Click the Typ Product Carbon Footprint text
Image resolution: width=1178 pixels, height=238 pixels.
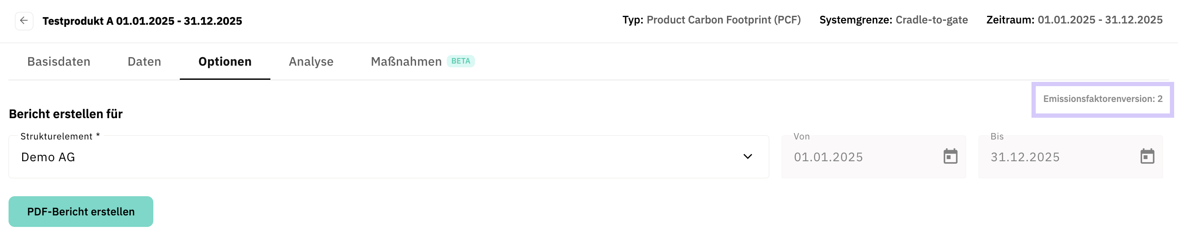point(711,20)
